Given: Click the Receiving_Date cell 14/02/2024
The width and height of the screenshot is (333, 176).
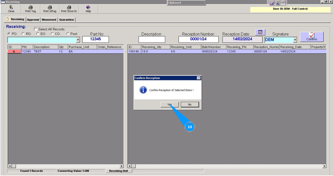Looking at the screenshot, I should tap(295, 51).
